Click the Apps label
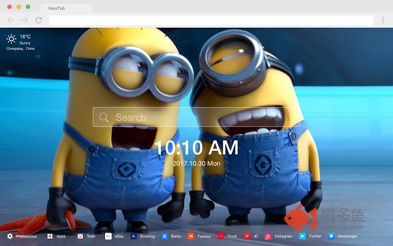 [x=61, y=236]
